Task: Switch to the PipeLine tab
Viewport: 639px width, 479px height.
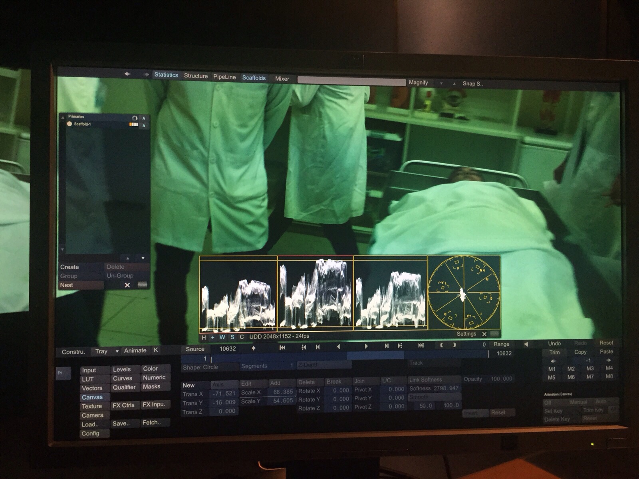Action: (x=224, y=77)
